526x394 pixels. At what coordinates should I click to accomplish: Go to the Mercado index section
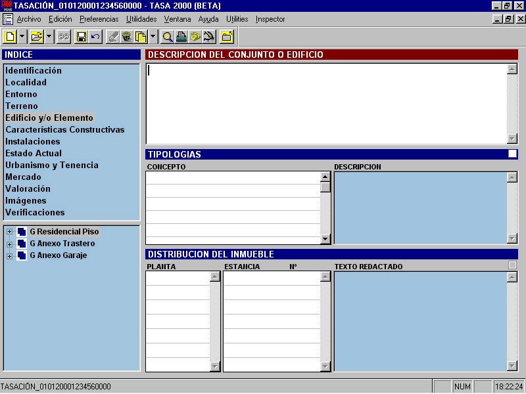pyautogui.click(x=23, y=177)
